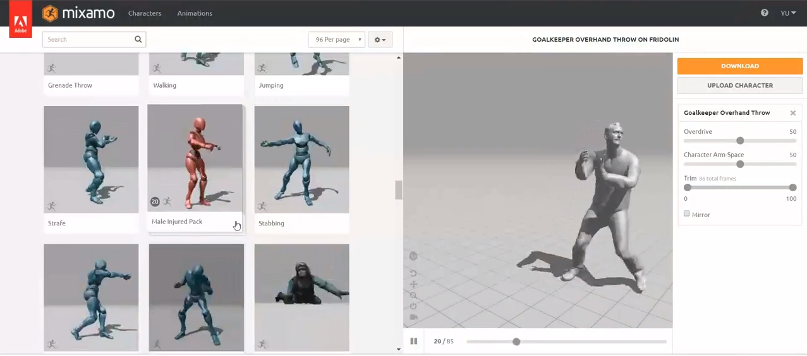Open the 96 Per page dropdown

pos(336,40)
